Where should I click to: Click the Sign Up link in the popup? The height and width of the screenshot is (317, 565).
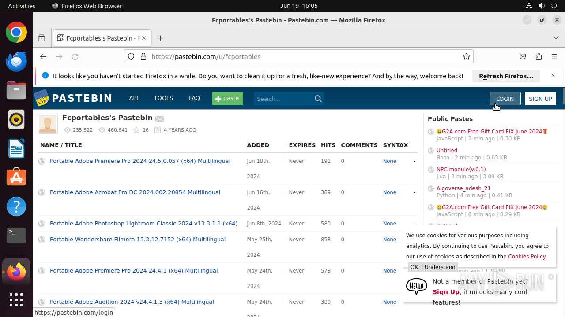[x=446, y=292]
